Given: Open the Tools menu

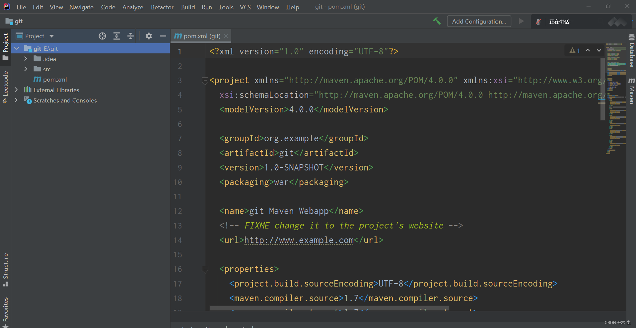Looking at the screenshot, I should pos(226,7).
